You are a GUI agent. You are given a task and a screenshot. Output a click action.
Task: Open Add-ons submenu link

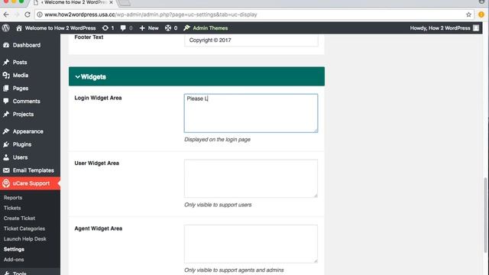14,260
